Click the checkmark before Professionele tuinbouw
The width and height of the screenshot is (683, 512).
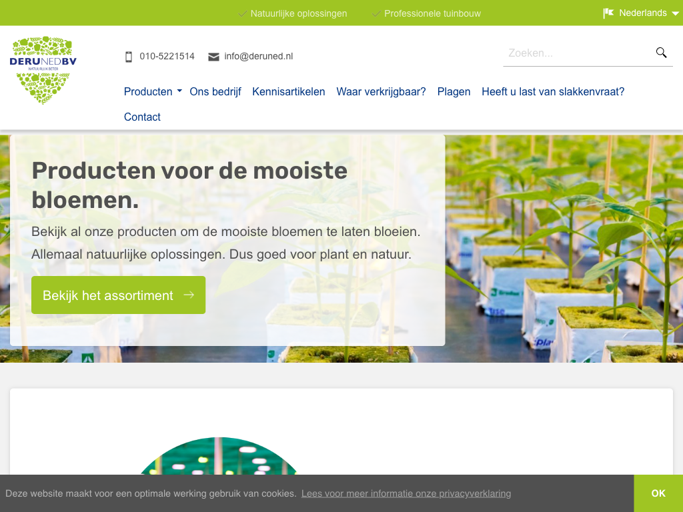[x=376, y=14]
